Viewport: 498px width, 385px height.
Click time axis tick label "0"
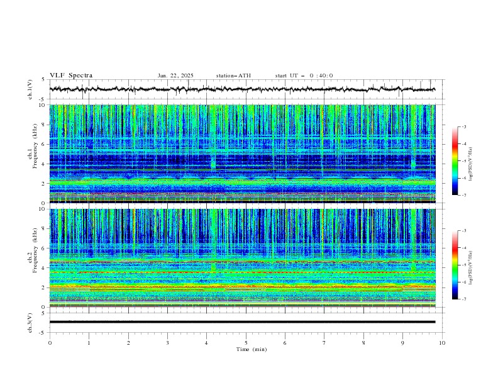click(50, 343)
